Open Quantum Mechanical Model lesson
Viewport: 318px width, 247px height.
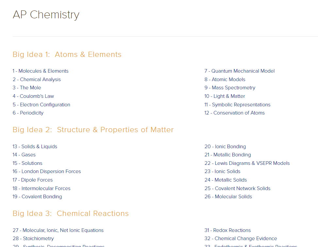[240, 71]
